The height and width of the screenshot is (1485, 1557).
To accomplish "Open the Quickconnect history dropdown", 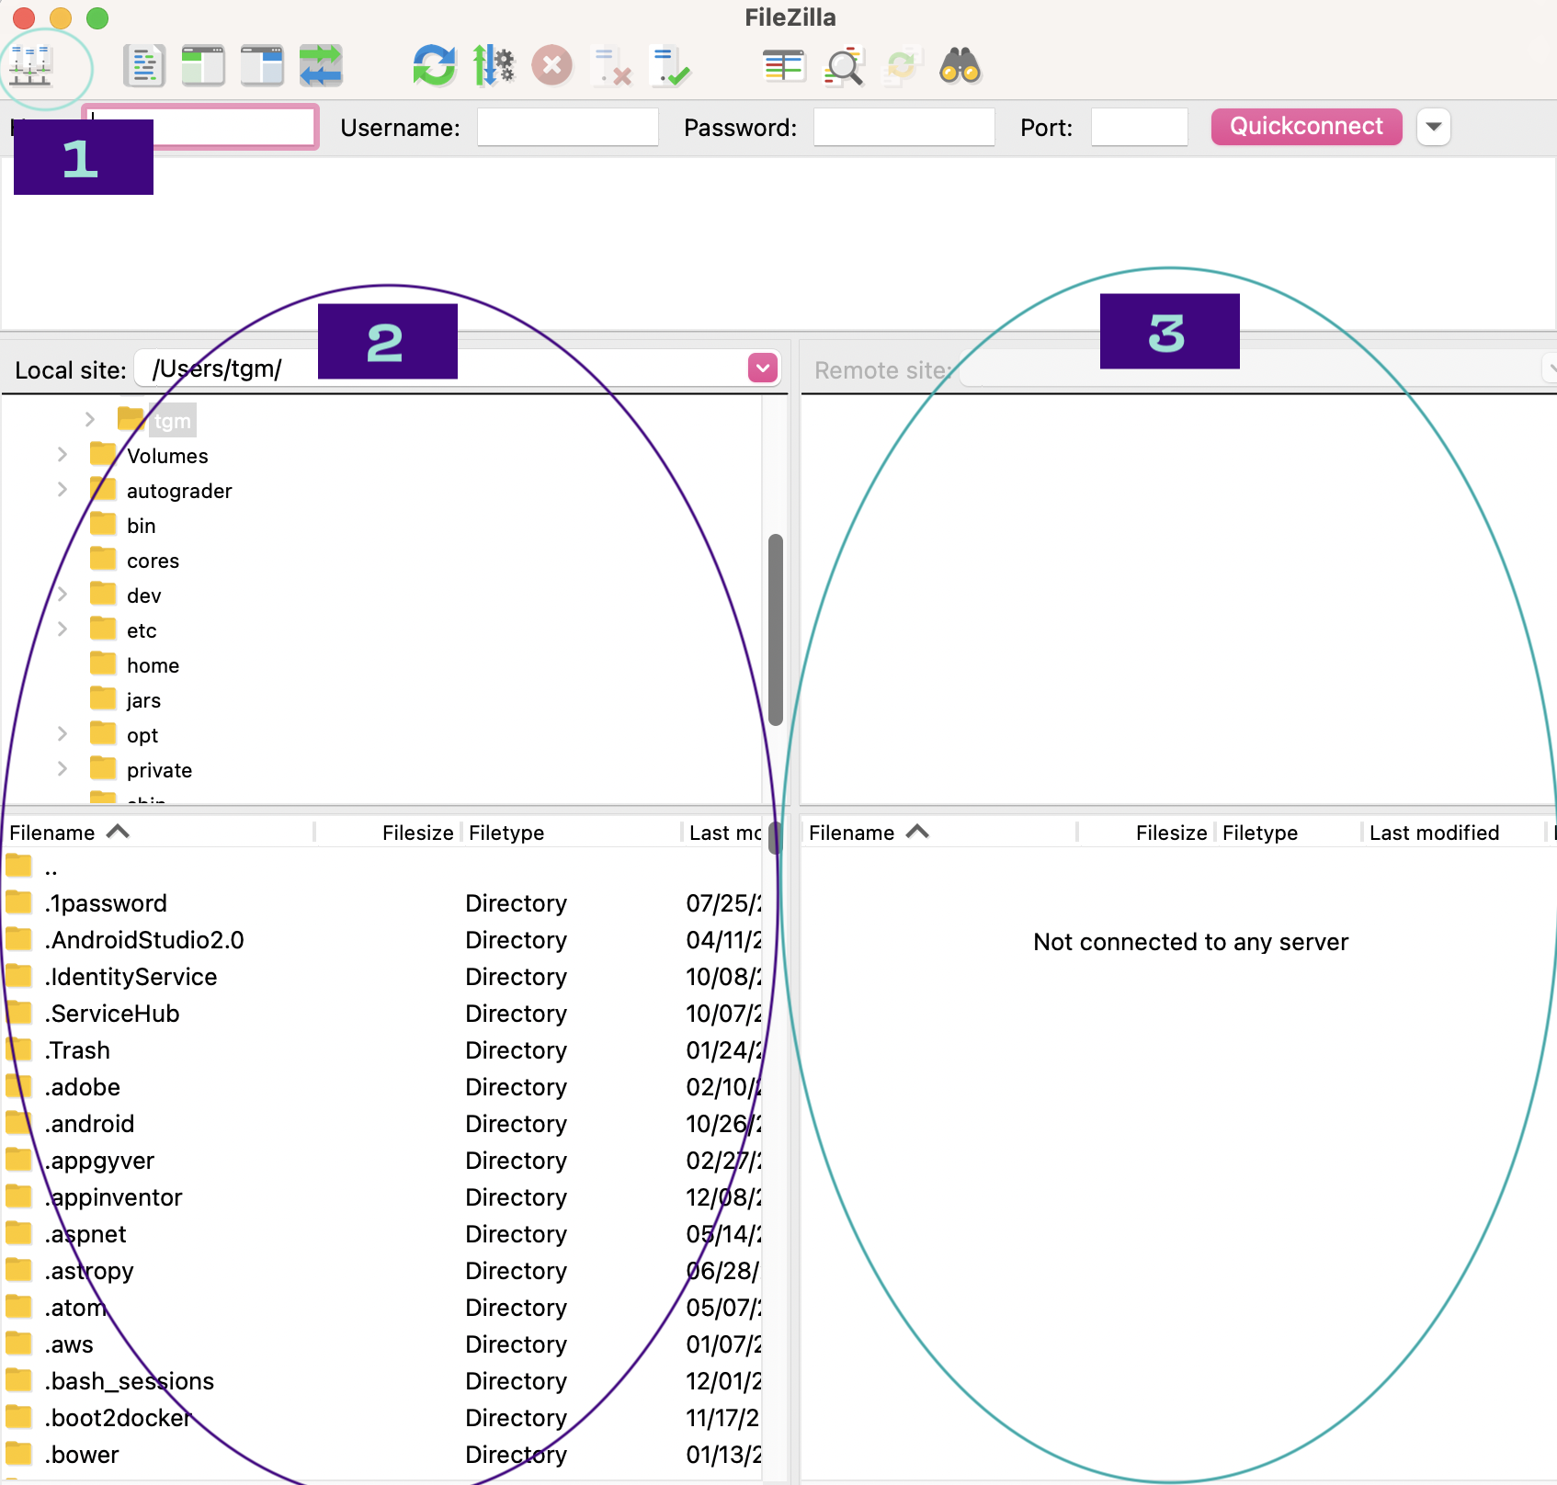I will [1433, 127].
